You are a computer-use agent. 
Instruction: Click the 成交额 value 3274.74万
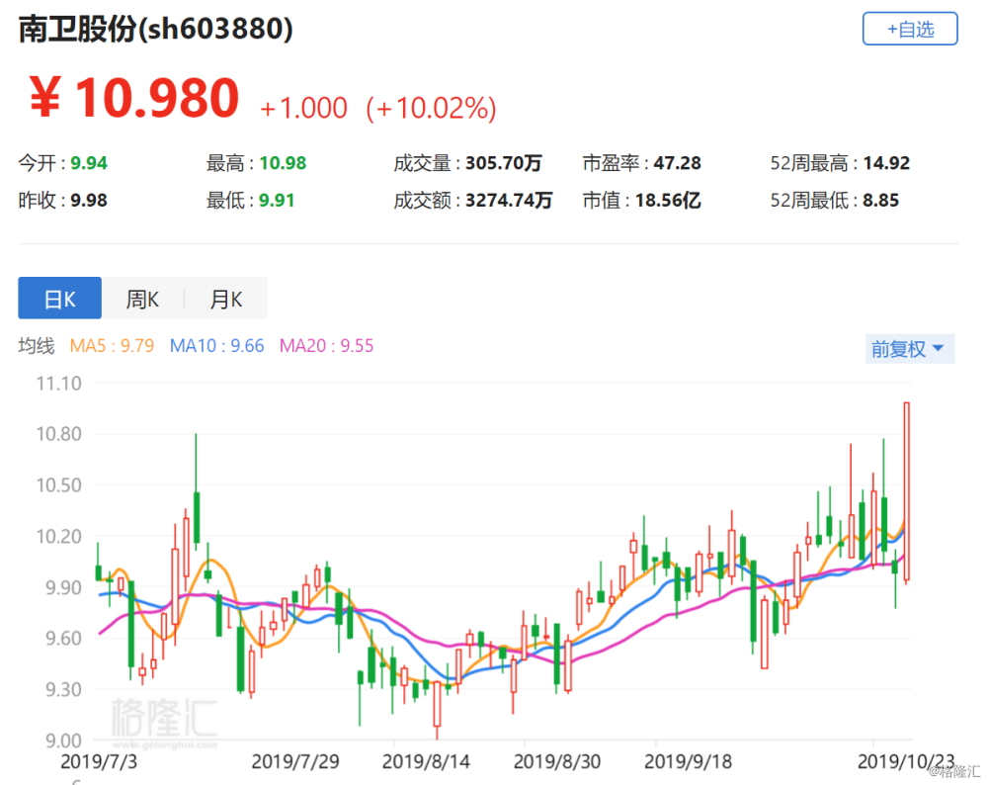tap(509, 201)
